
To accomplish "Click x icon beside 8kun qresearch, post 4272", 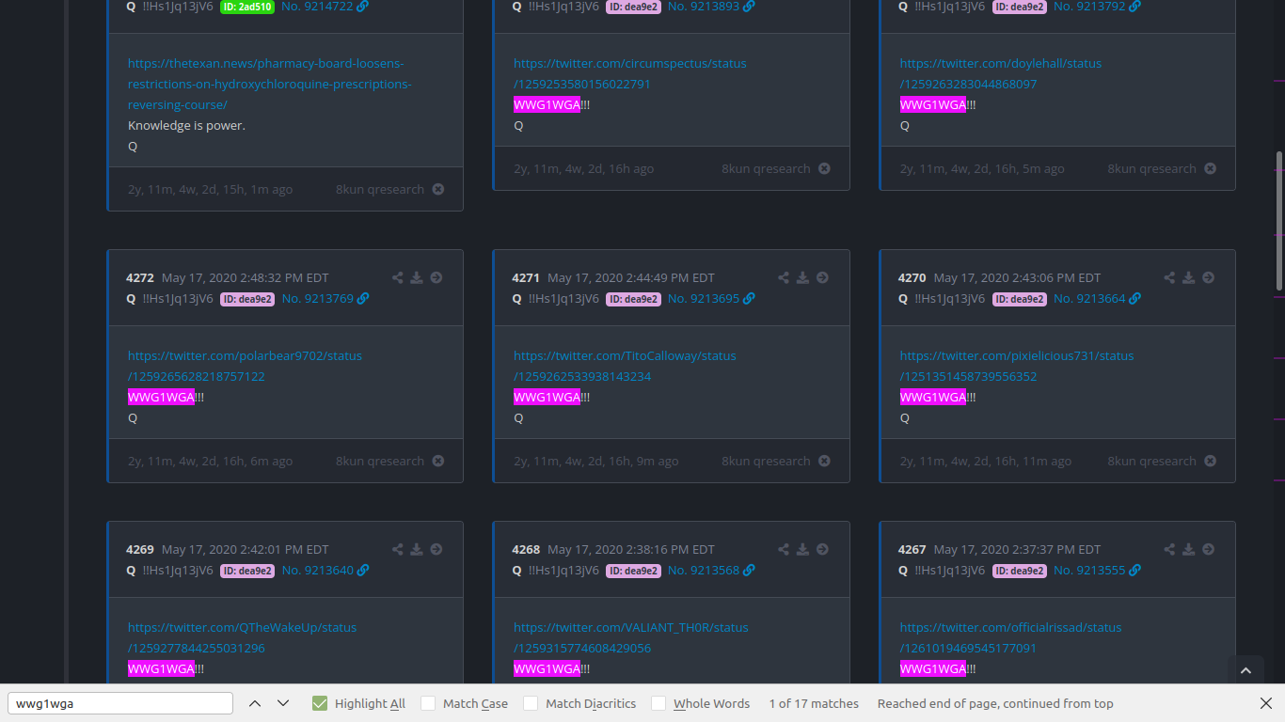I will click(x=438, y=461).
